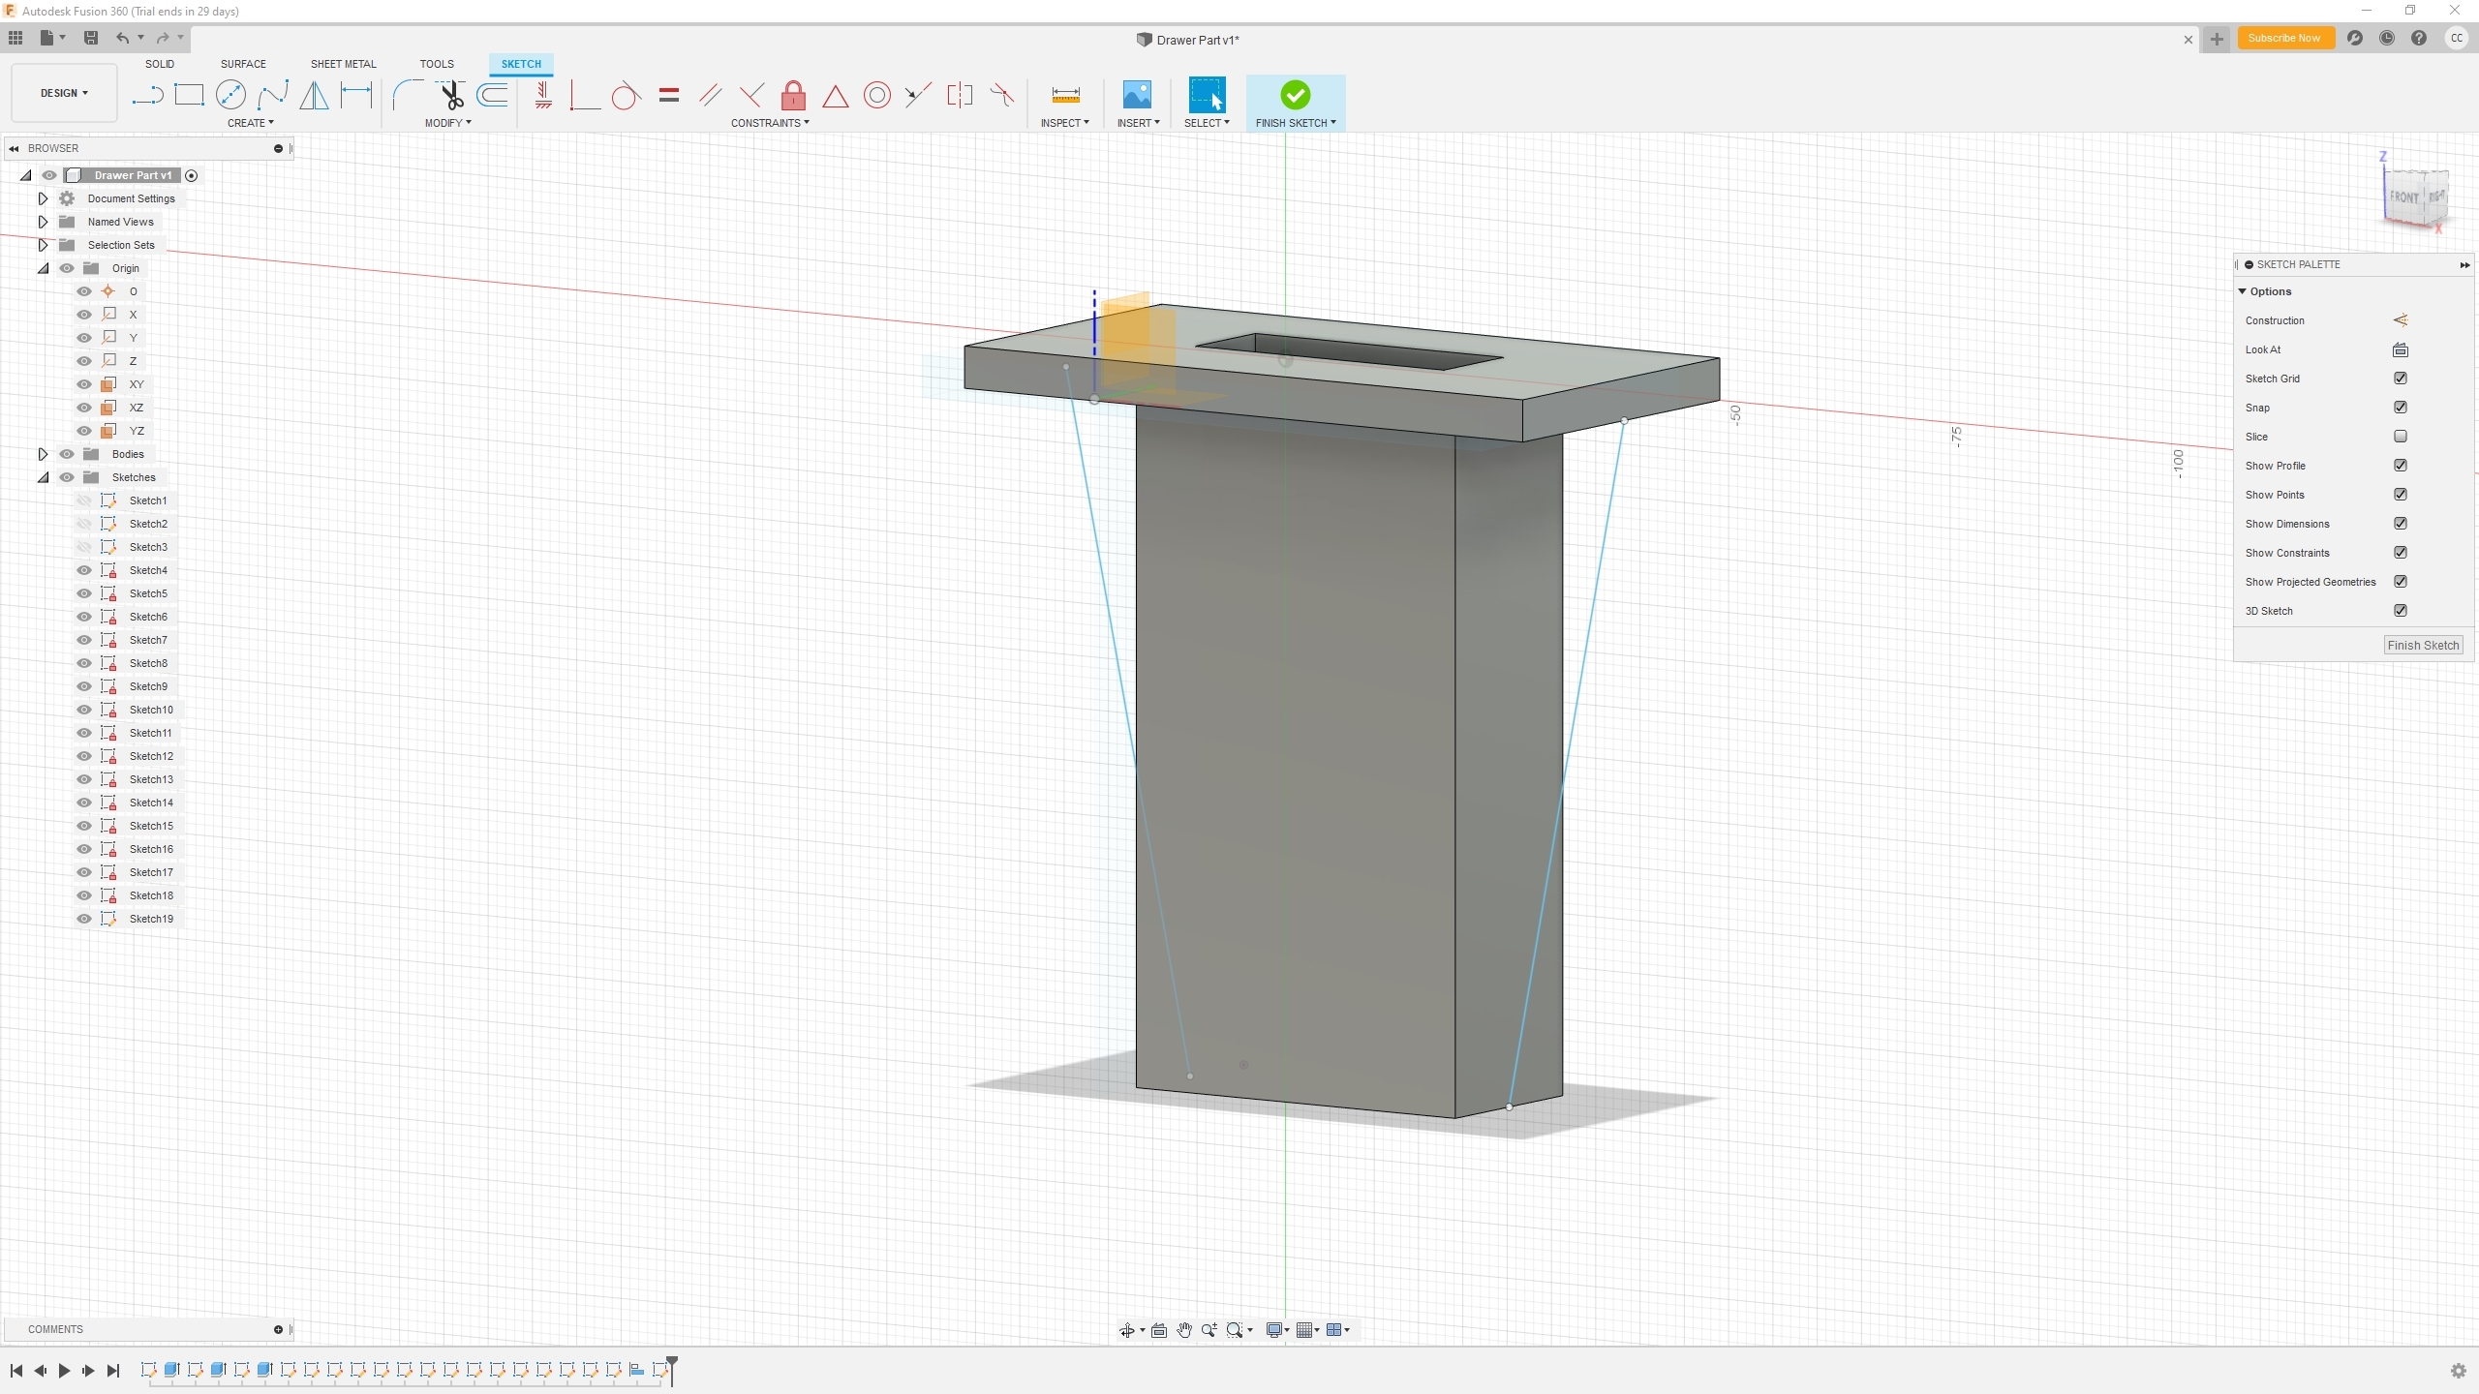This screenshot has height=1394, width=2479.
Task: Toggle the 3D Sketch checkbox
Action: (x=2401, y=611)
